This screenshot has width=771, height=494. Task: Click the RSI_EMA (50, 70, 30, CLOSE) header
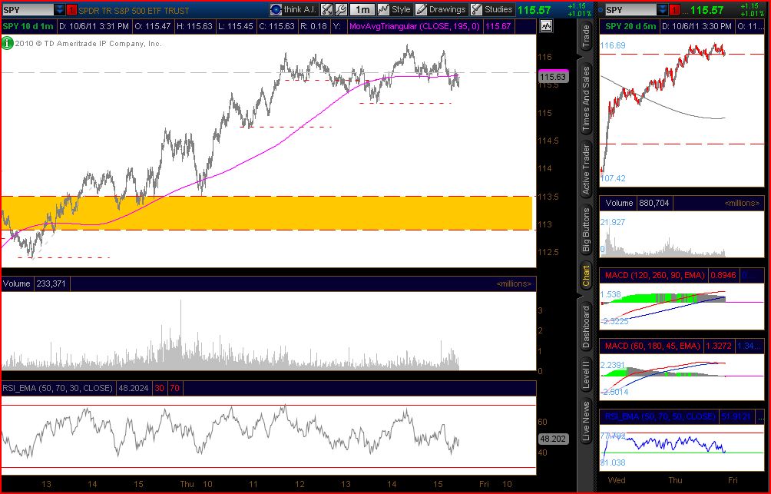pyautogui.click(x=58, y=388)
